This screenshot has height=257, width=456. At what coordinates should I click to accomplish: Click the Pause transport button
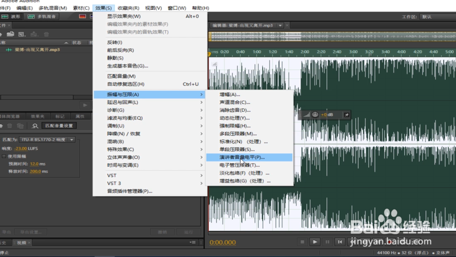pyautogui.click(x=327, y=242)
